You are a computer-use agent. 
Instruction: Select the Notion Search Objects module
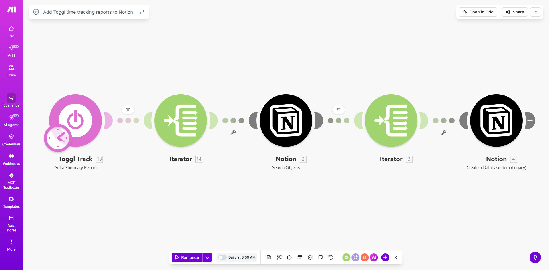point(286,120)
